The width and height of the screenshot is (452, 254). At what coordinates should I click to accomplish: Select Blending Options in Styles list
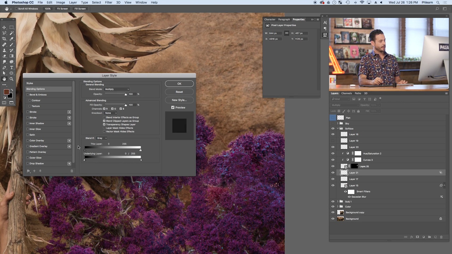(48, 89)
